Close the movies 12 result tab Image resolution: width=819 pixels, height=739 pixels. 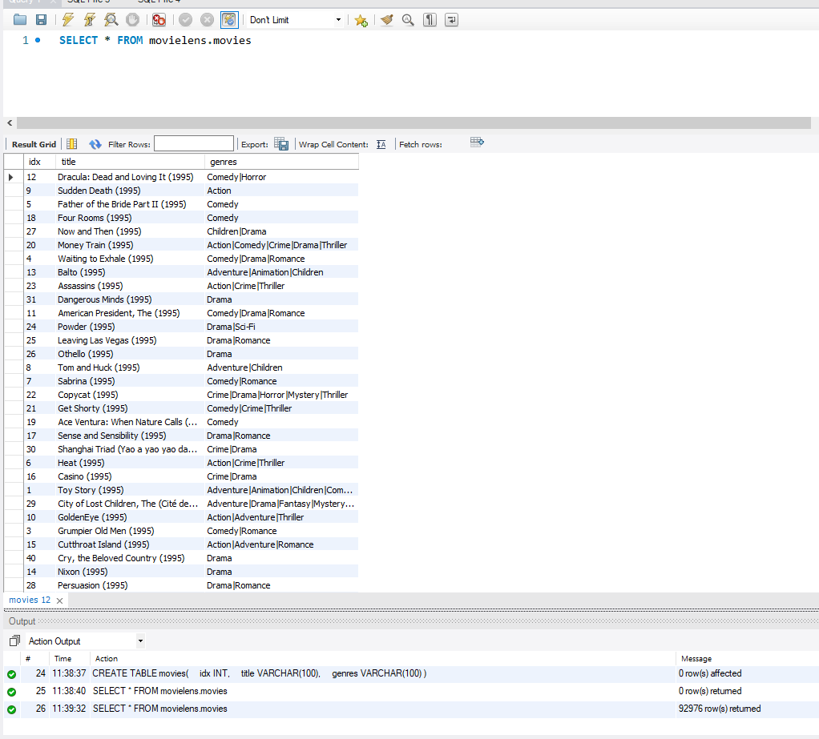[x=59, y=600]
